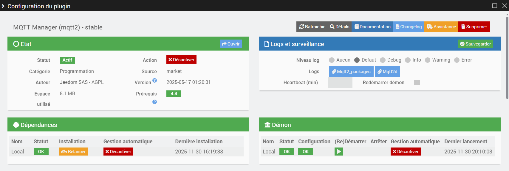View the plugin Changelog
The width and height of the screenshot is (509, 171).
408,27
